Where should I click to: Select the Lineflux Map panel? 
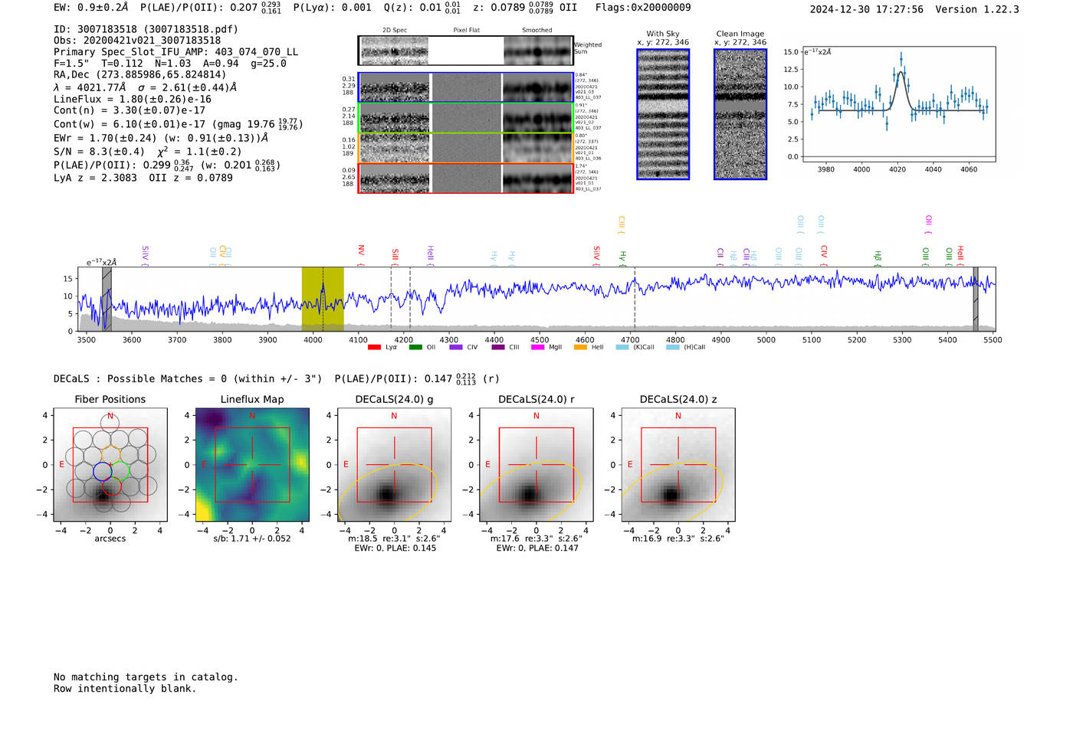[x=252, y=465]
